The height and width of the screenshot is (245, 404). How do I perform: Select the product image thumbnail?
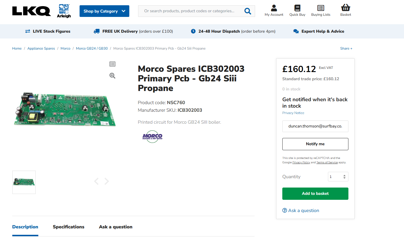pos(24,182)
